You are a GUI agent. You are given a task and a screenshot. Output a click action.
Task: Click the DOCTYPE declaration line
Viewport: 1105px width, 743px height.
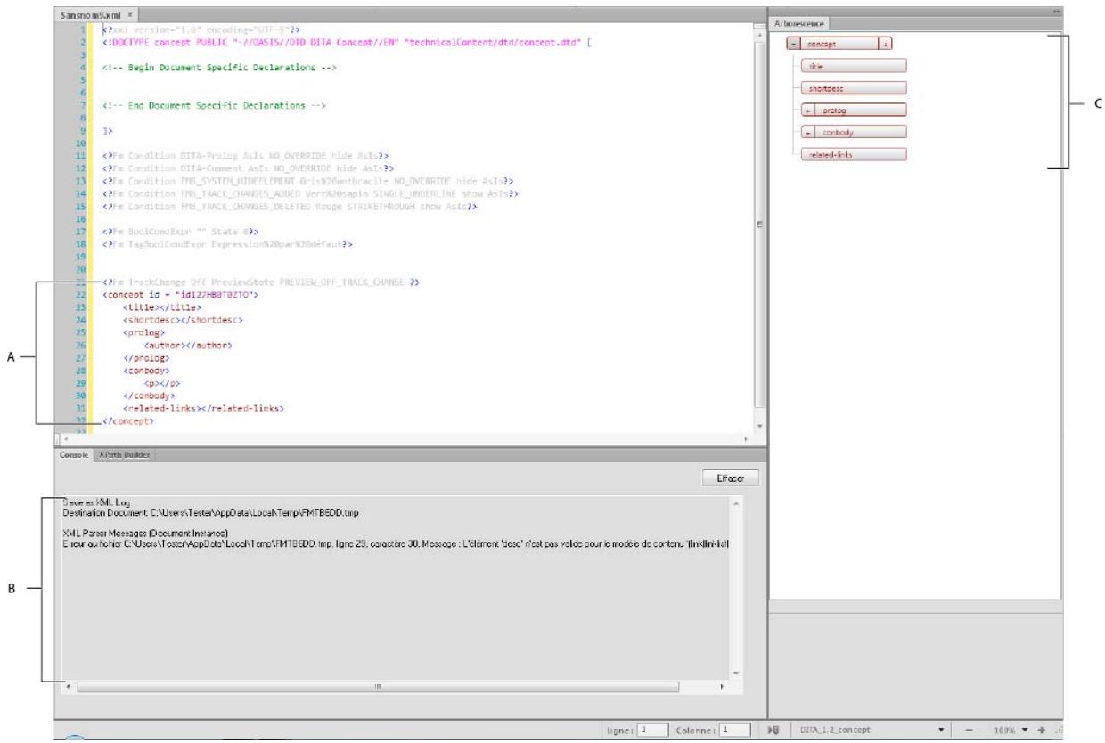pyautogui.click(x=346, y=42)
